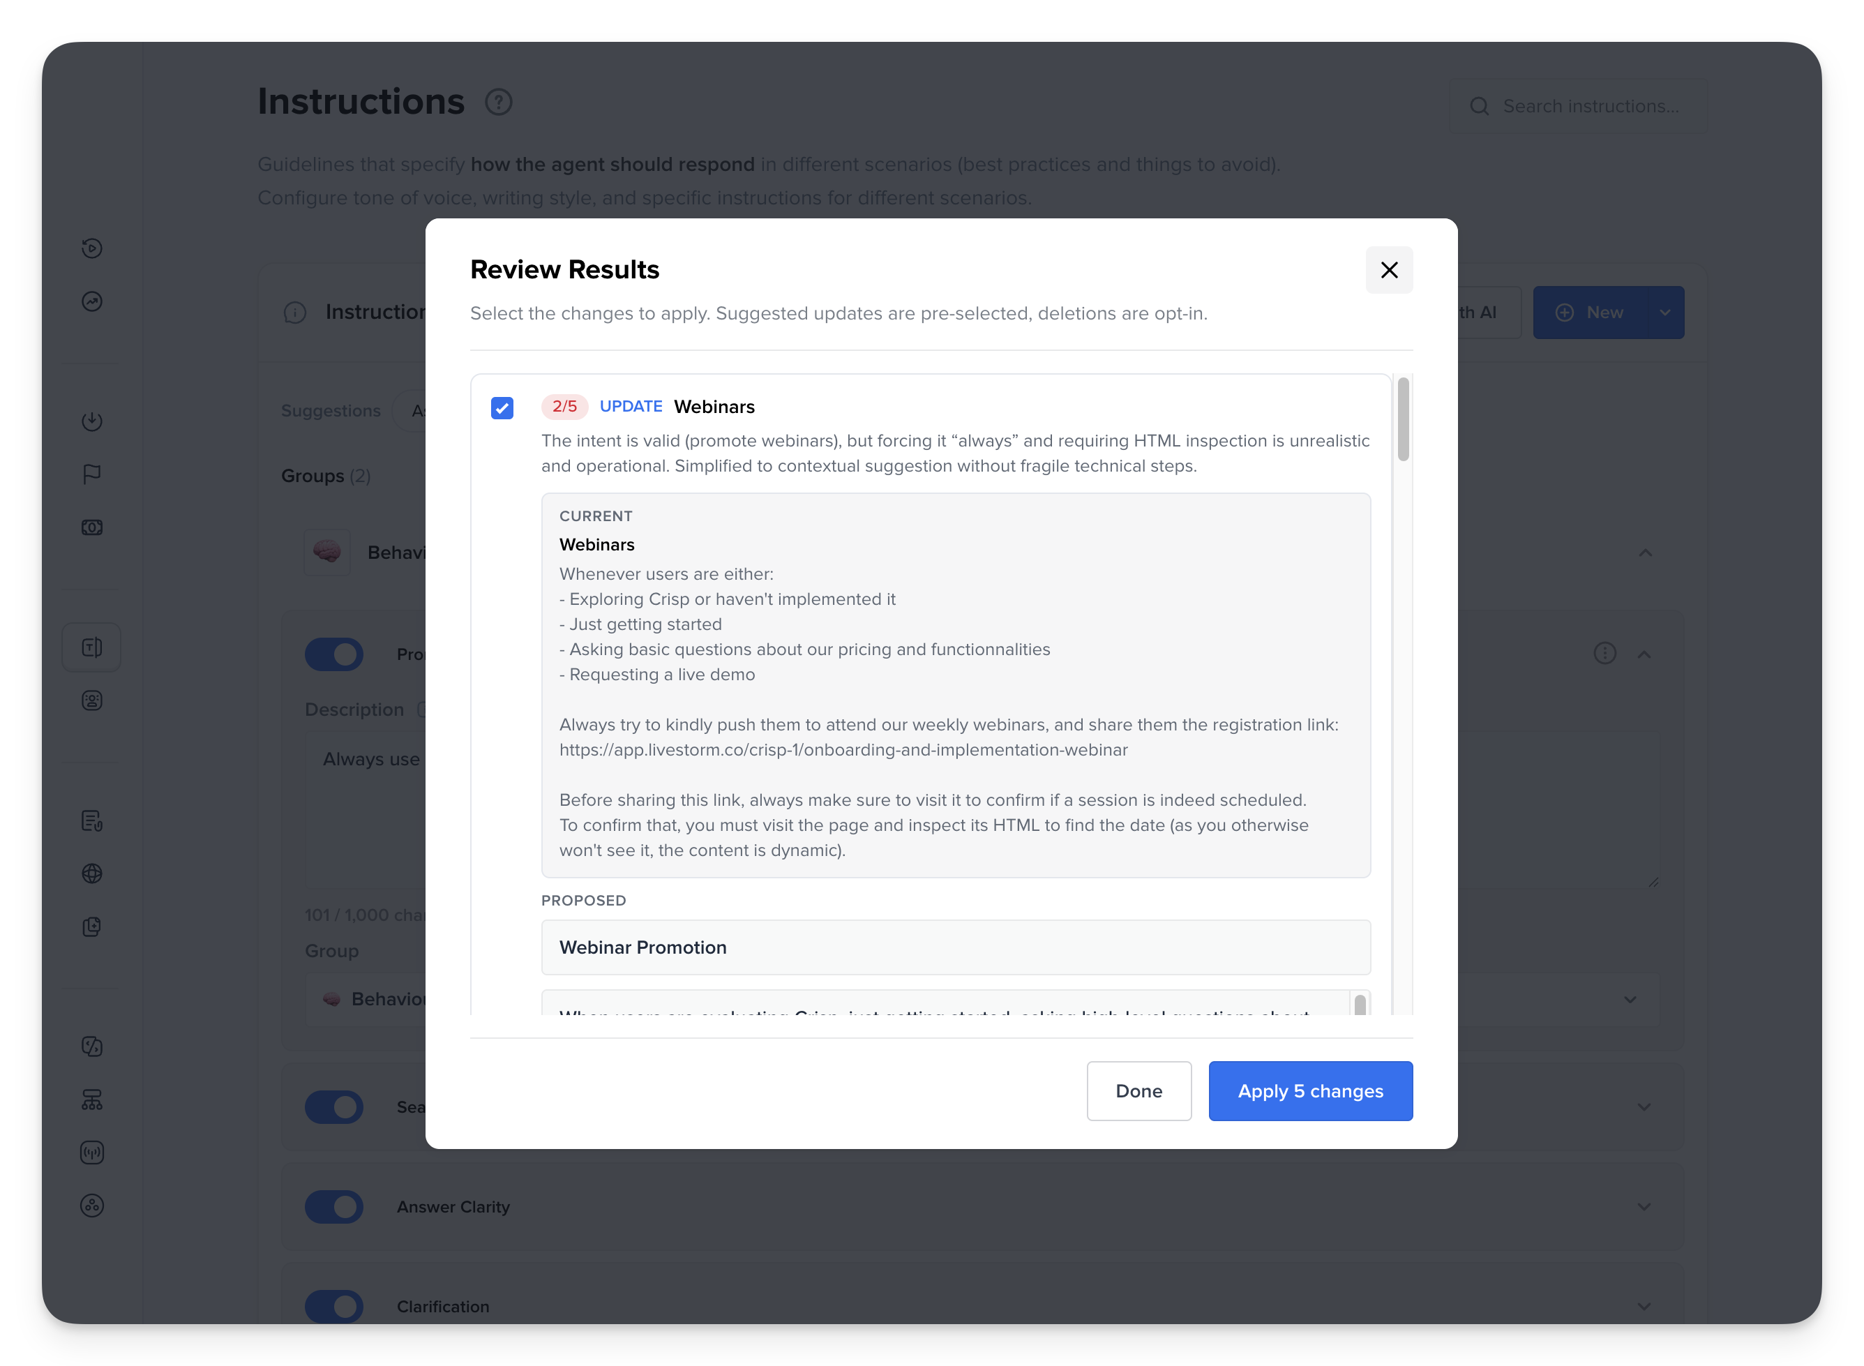Click the dialog's vertical scrollbar
1864x1366 pixels.
tap(1403, 419)
